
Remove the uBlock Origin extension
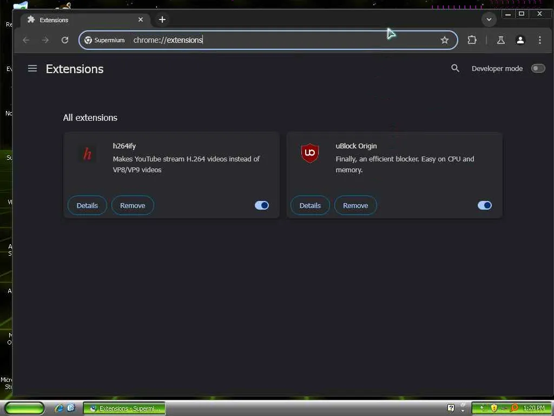(x=355, y=205)
